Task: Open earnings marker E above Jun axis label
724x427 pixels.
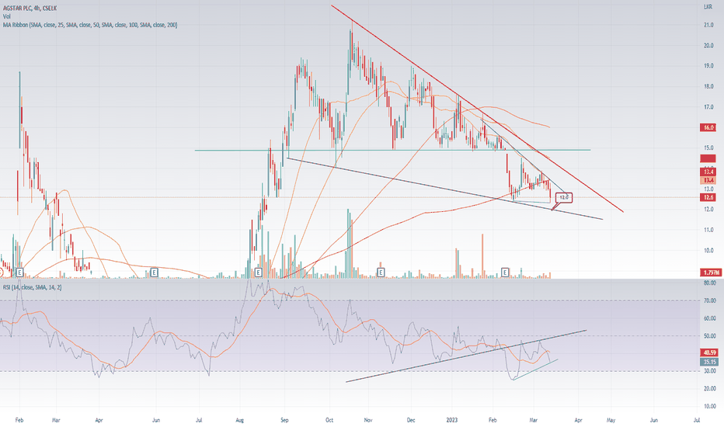Action: pos(155,273)
